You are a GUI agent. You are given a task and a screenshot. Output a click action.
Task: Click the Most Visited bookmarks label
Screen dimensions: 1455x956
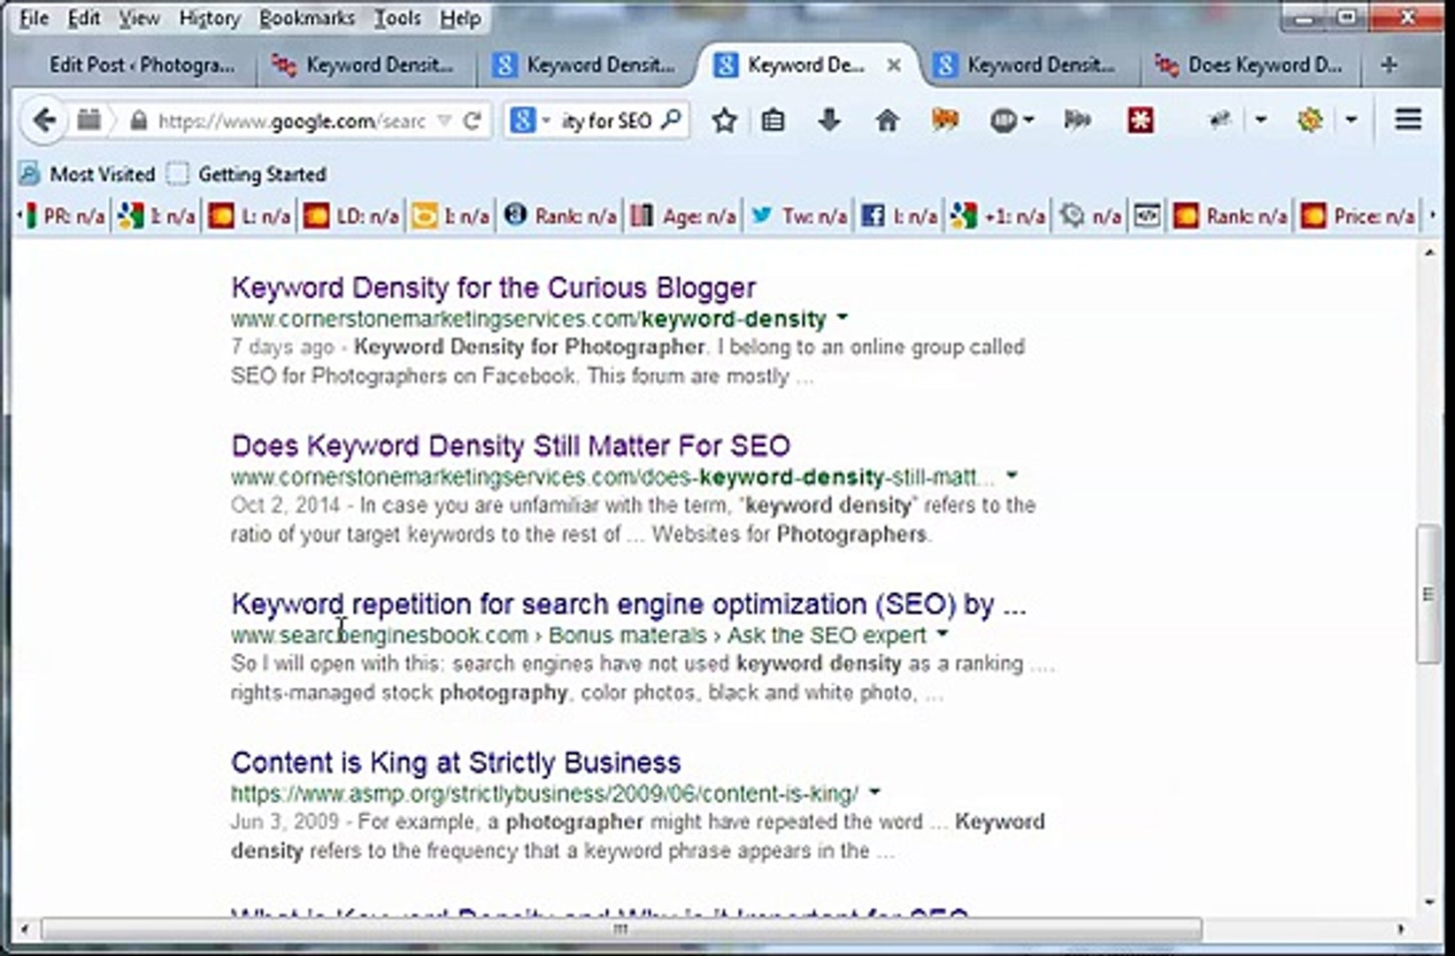pos(103,173)
